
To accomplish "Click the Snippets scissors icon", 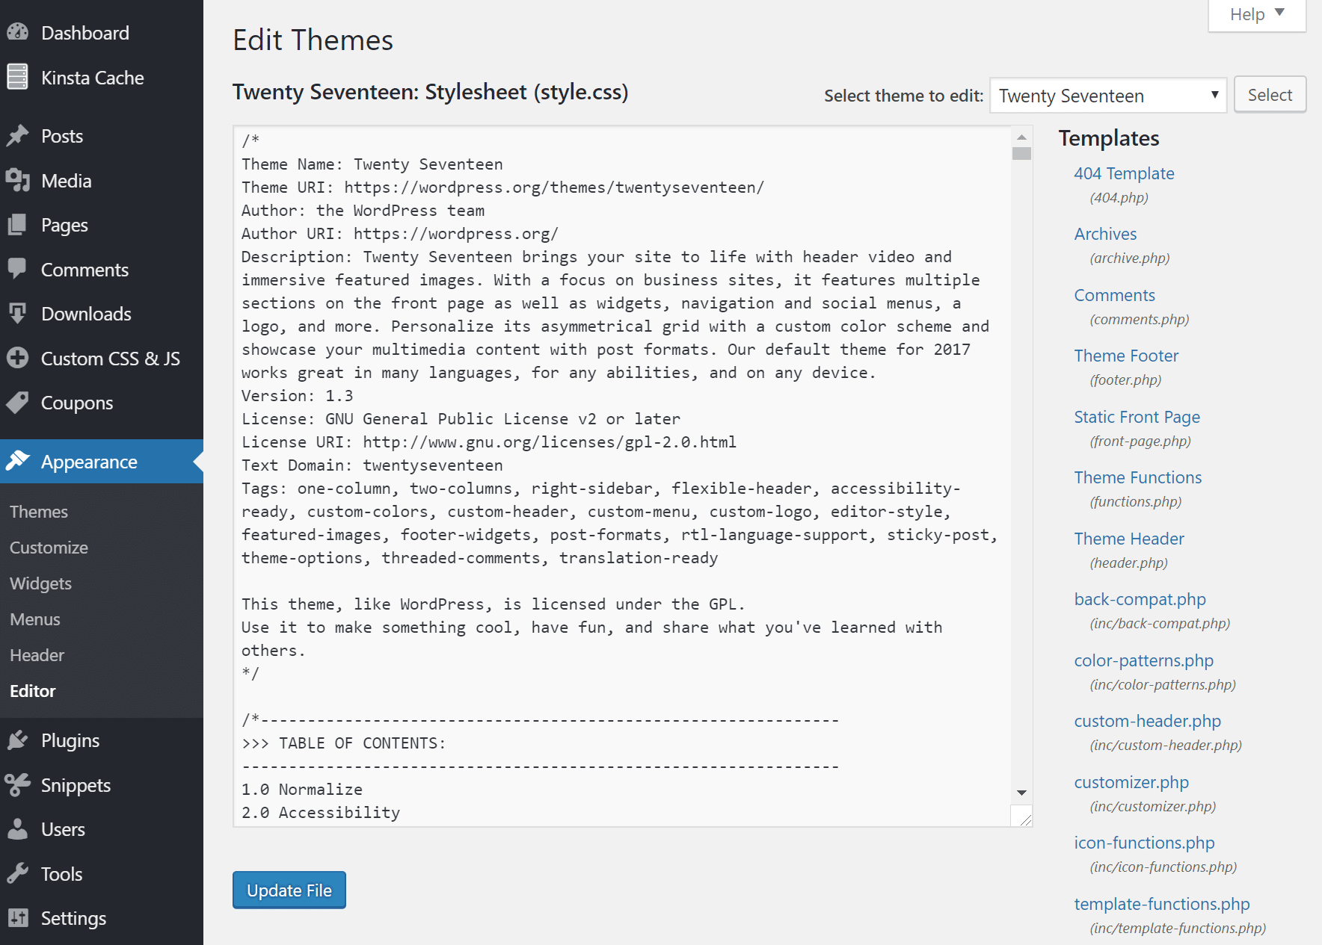I will click(19, 784).
